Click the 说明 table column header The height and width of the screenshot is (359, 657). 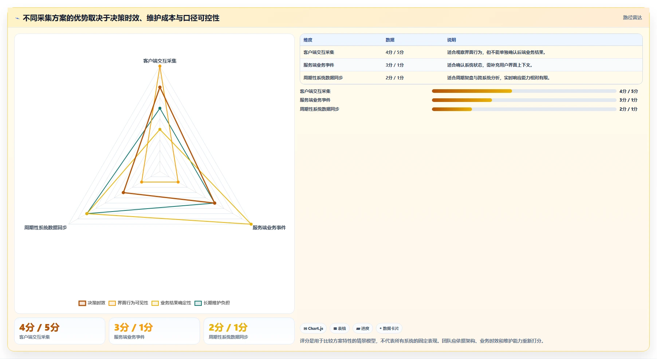click(452, 40)
